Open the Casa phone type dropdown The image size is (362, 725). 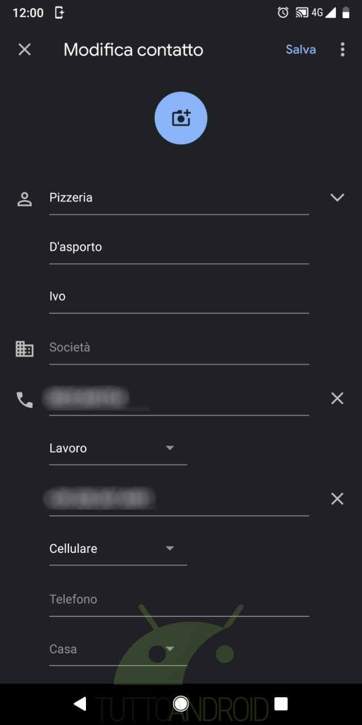[118, 649]
